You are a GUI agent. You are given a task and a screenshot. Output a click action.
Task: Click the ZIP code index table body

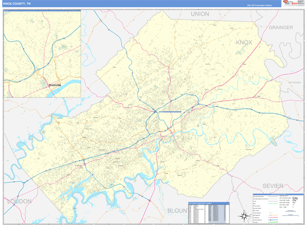point(209,214)
